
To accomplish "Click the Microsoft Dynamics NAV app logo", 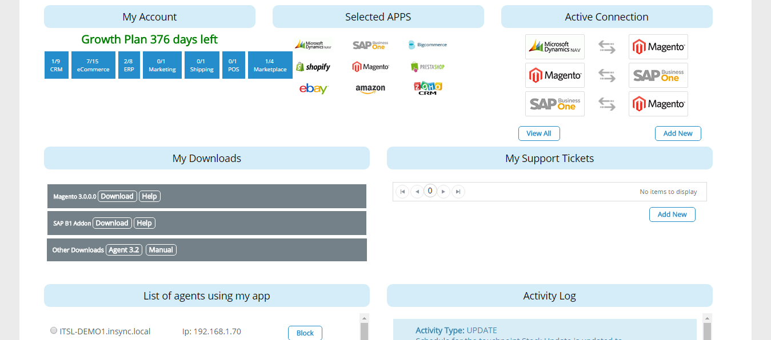I will [313, 44].
